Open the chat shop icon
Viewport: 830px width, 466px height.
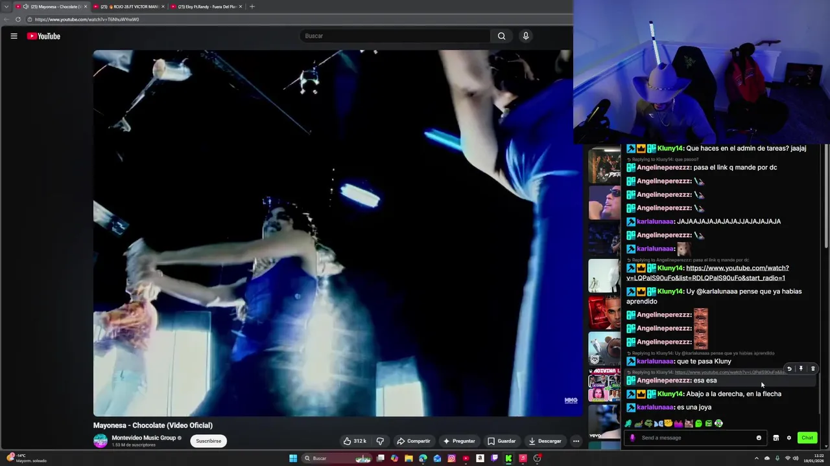point(776,438)
